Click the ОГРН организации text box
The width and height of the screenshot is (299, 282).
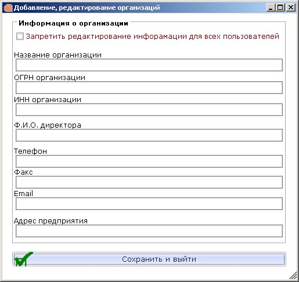[149, 88]
